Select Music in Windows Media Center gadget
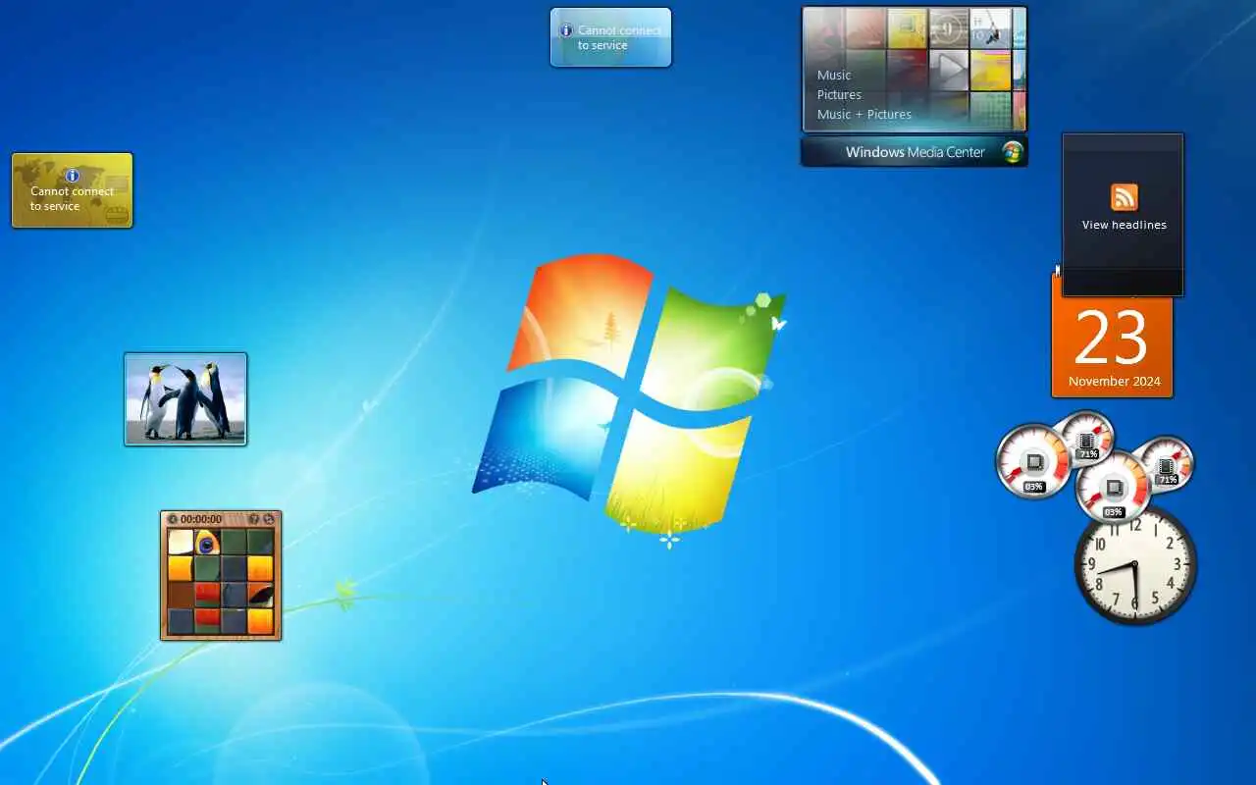Screen dimensions: 1256x785 coord(834,75)
